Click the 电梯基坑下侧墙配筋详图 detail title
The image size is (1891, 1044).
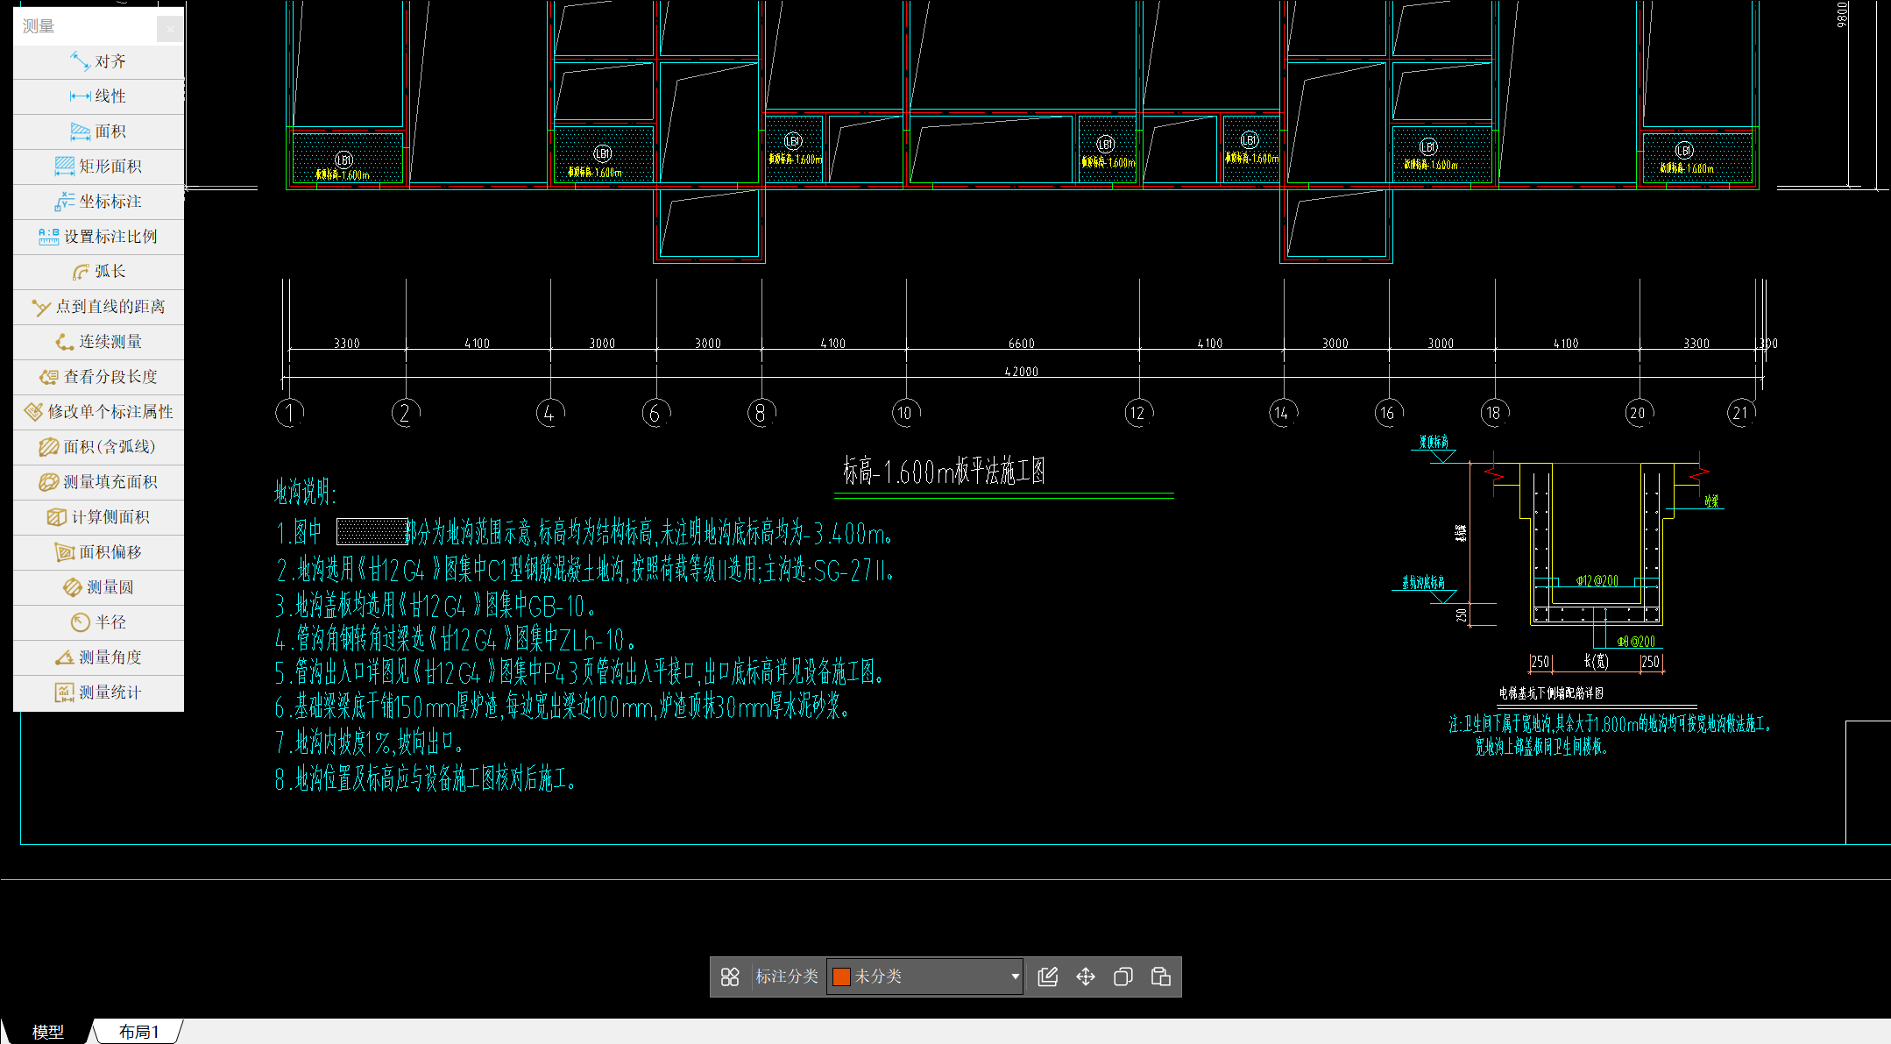(1551, 693)
